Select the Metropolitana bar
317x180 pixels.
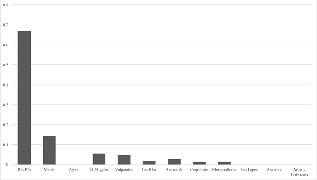tap(224, 163)
